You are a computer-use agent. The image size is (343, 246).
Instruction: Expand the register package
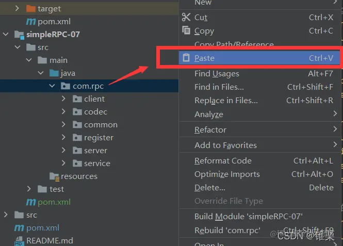coord(63,137)
